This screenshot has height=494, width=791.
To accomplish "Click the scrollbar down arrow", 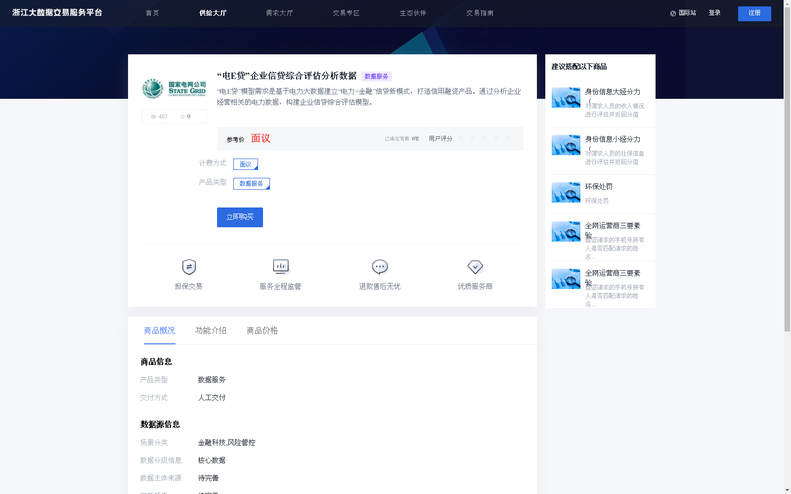I will pyautogui.click(x=787, y=490).
